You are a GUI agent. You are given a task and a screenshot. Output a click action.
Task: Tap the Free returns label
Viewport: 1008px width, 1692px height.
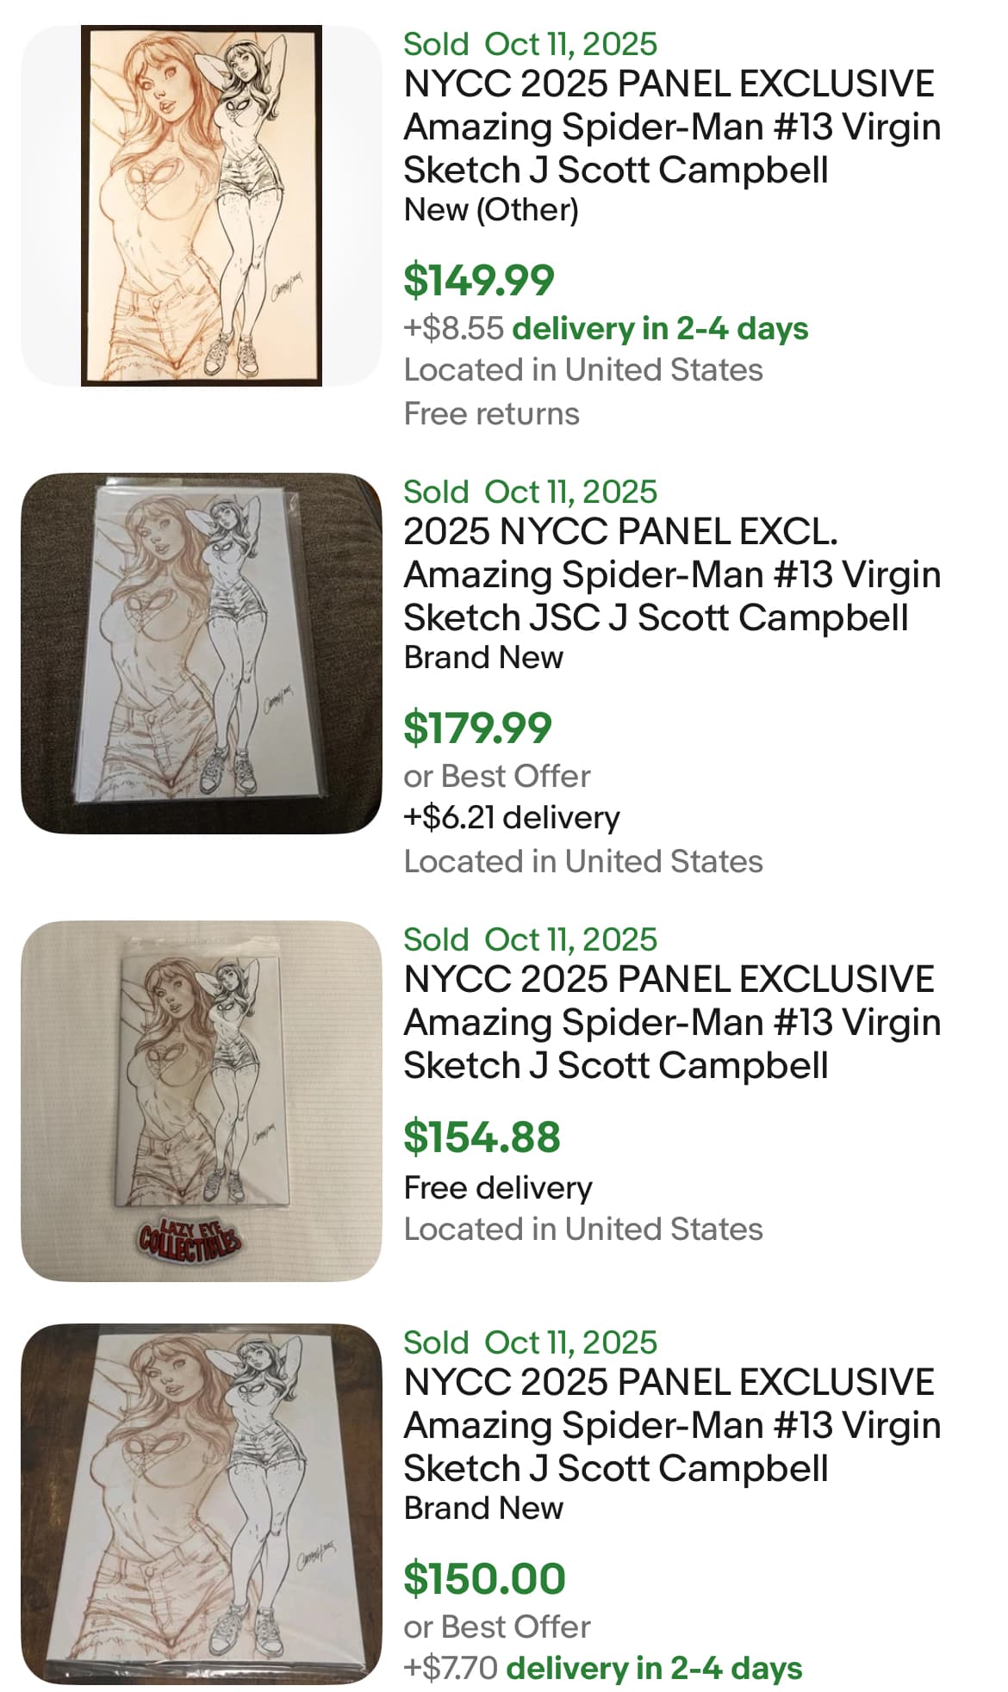tap(491, 413)
